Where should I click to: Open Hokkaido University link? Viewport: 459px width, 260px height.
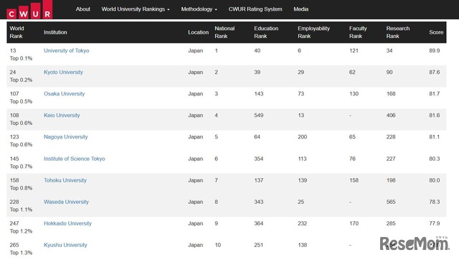(67, 223)
